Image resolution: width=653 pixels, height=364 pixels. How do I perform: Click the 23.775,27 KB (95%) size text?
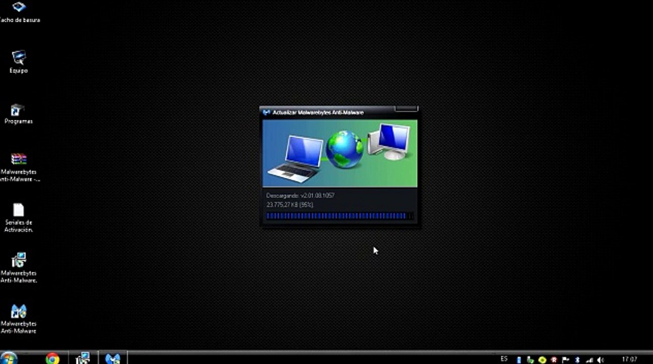tap(290, 205)
